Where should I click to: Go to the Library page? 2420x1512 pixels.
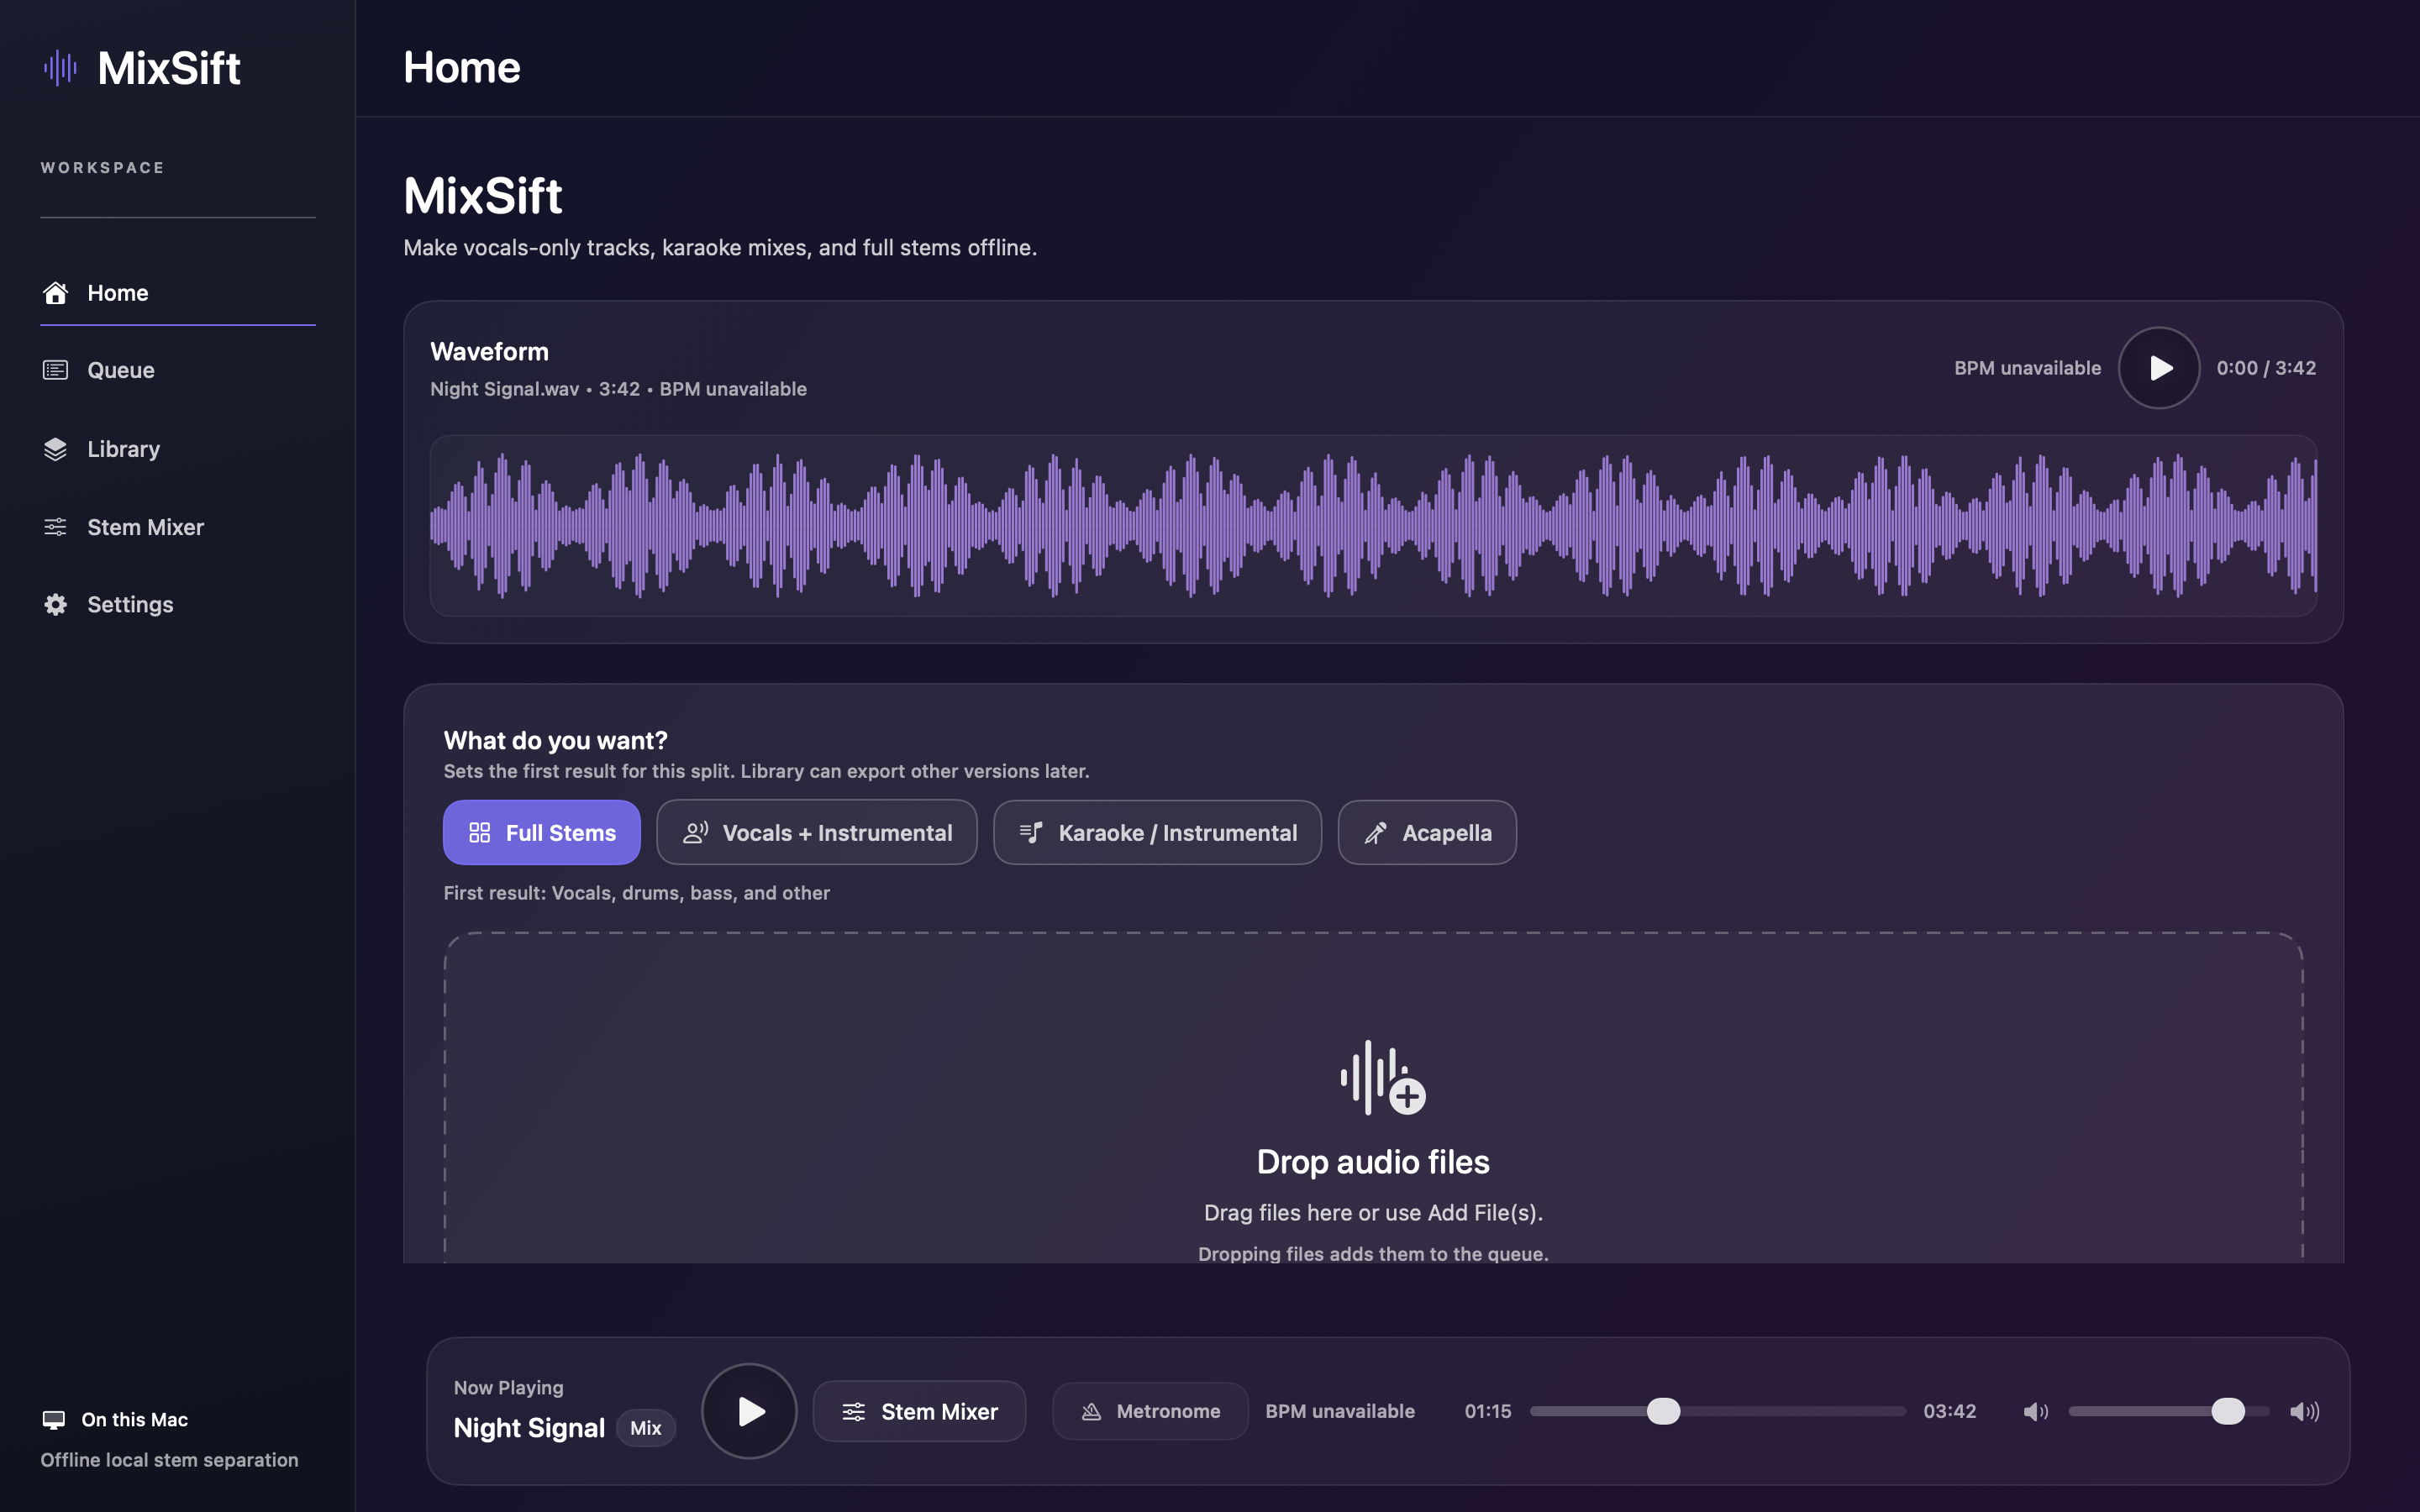point(178,449)
